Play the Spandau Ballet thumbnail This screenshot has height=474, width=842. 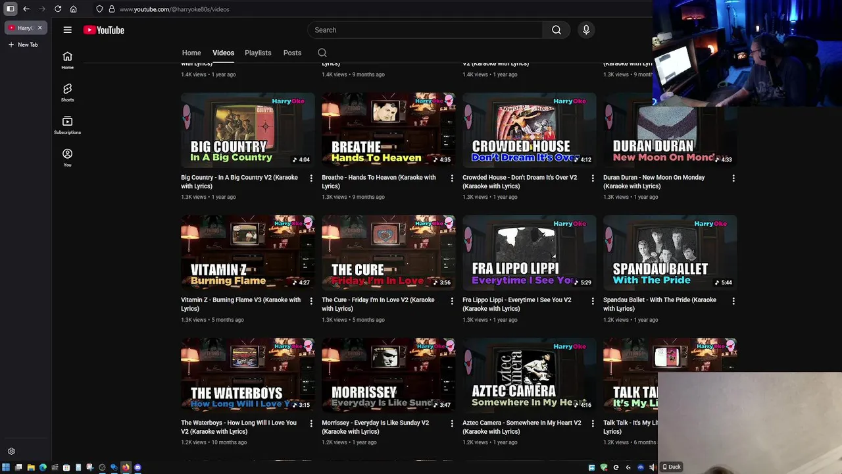pos(670,253)
